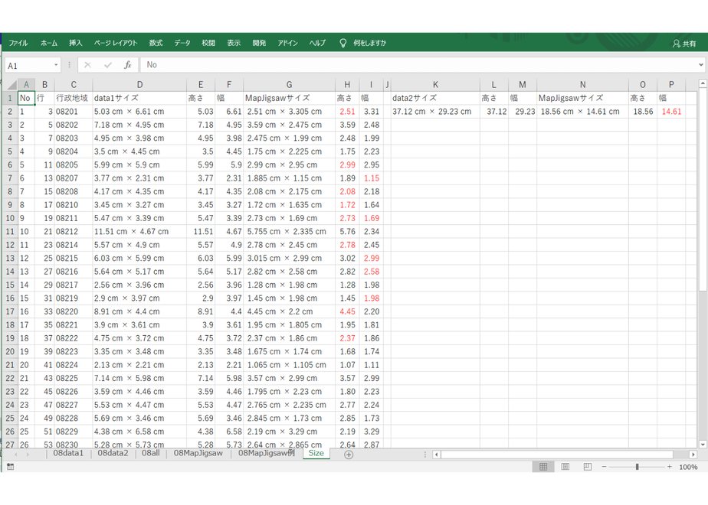Click the vertical scrollbar up arrow
This screenshot has height=505, width=708.
coord(702,83)
